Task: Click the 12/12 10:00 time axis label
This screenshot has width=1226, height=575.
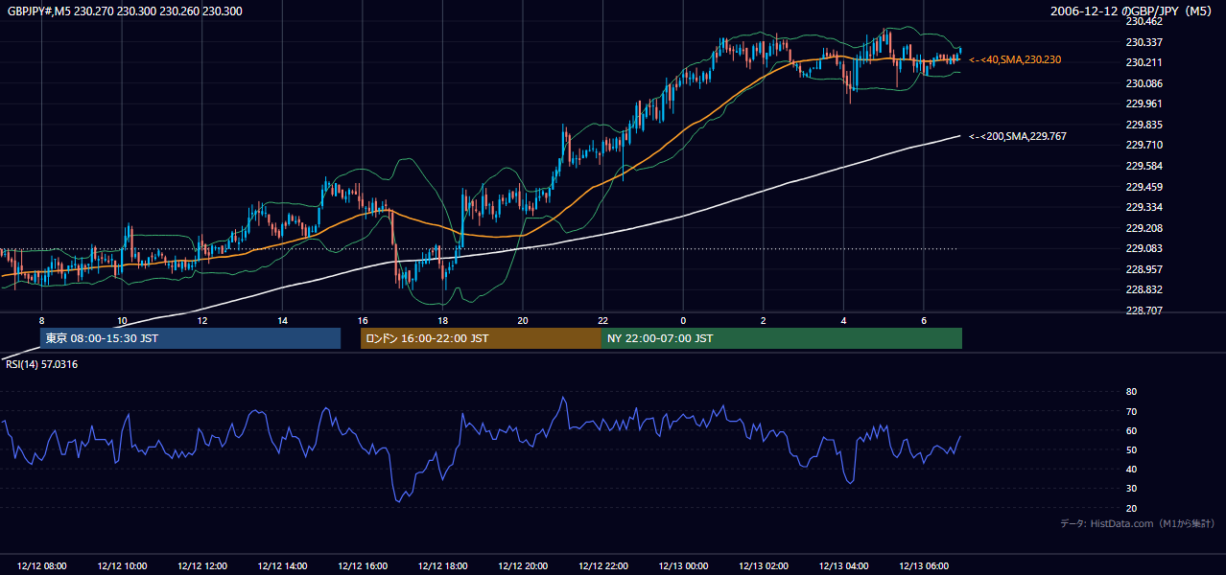Action: pos(122,566)
